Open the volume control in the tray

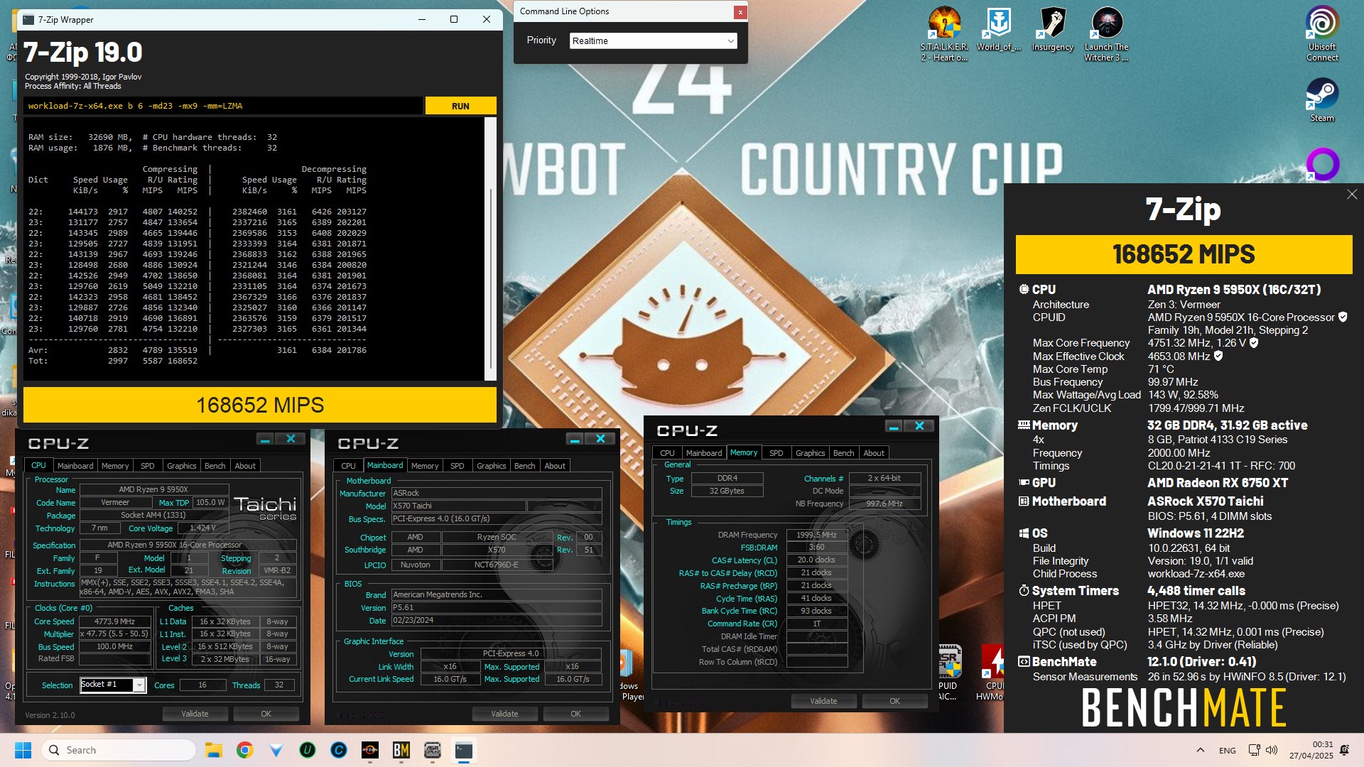[x=1272, y=750]
